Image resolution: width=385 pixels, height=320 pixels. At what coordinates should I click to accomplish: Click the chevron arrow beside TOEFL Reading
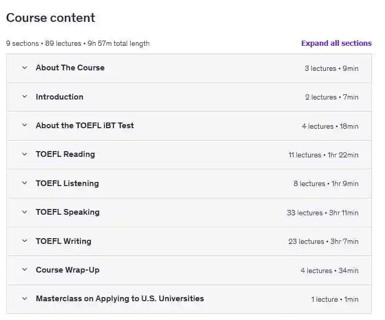pyautogui.click(x=24, y=154)
